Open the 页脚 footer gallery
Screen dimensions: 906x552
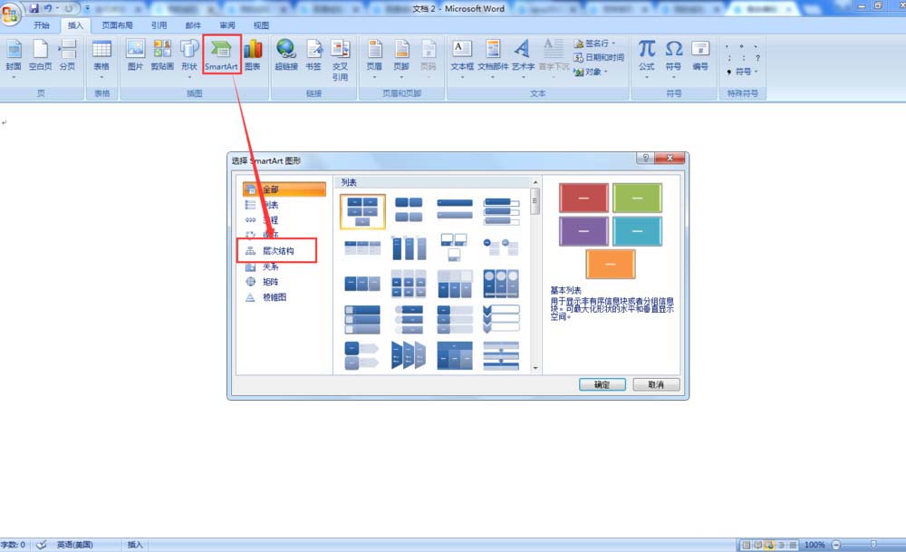click(401, 57)
